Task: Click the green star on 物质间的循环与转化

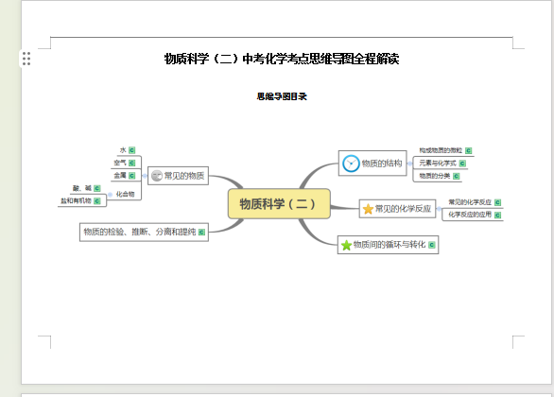Action: pyautogui.click(x=346, y=245)
